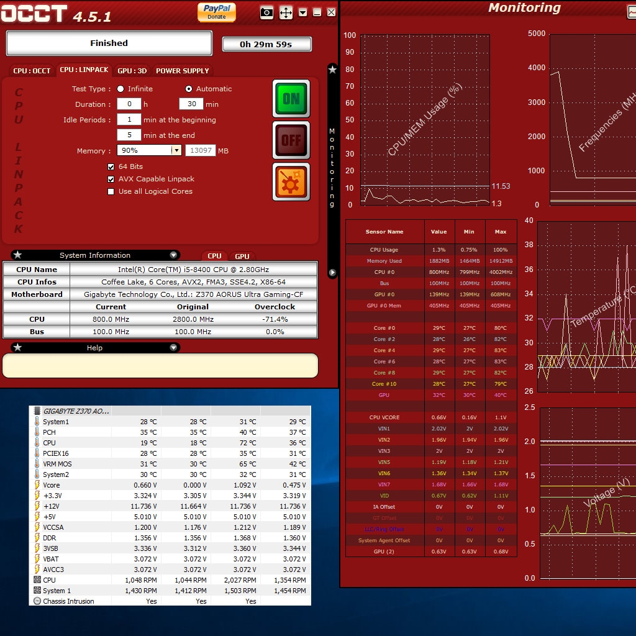The height and width of the screenshot is (636, 636).
Task: Click the Vcore lightning bolt icon
Action: point(37,484)
